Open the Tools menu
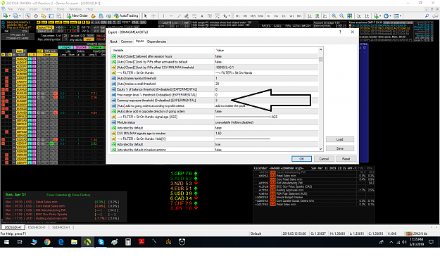 click(x=61, y=9)
